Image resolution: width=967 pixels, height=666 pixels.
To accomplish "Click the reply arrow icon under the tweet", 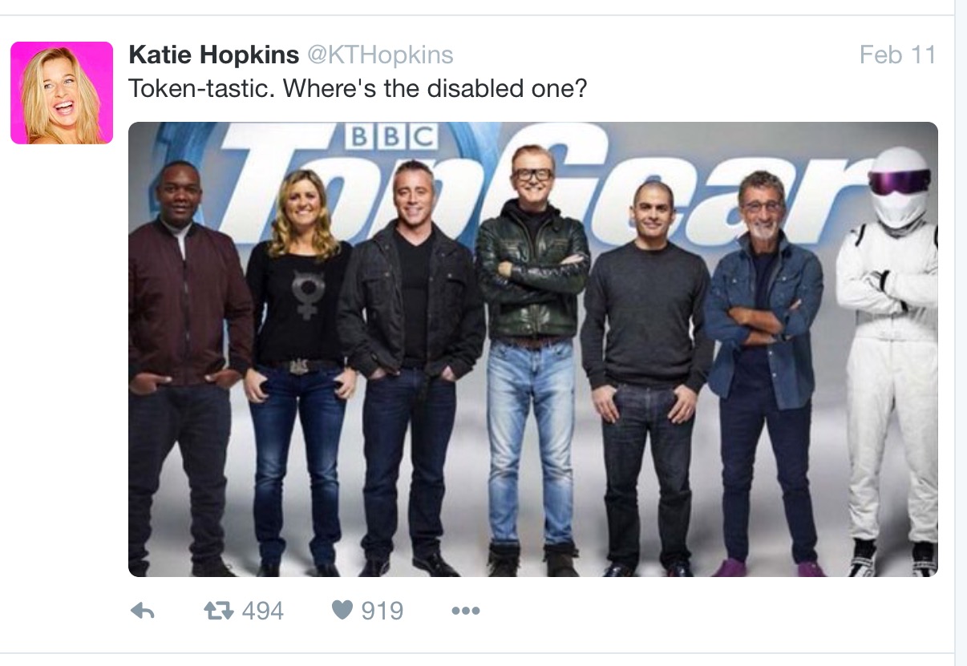I will (x=142, y=612).
